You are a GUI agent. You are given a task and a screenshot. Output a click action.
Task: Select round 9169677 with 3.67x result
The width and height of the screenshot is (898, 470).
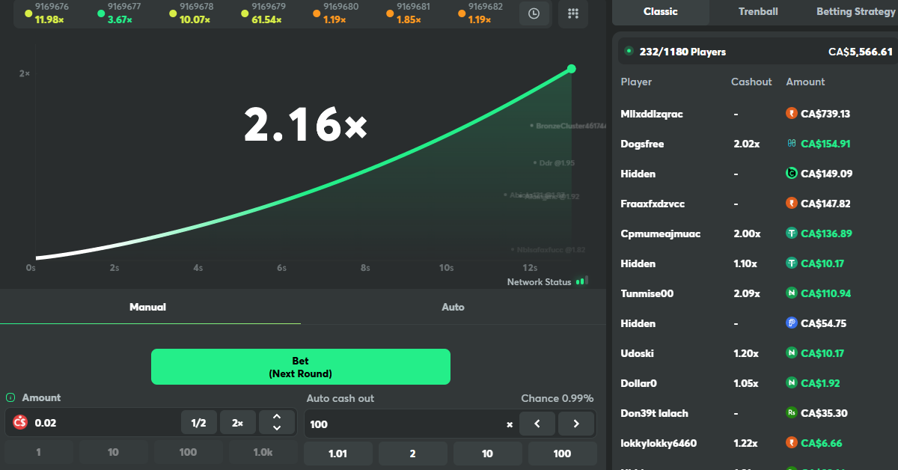(x=120, y=13)
